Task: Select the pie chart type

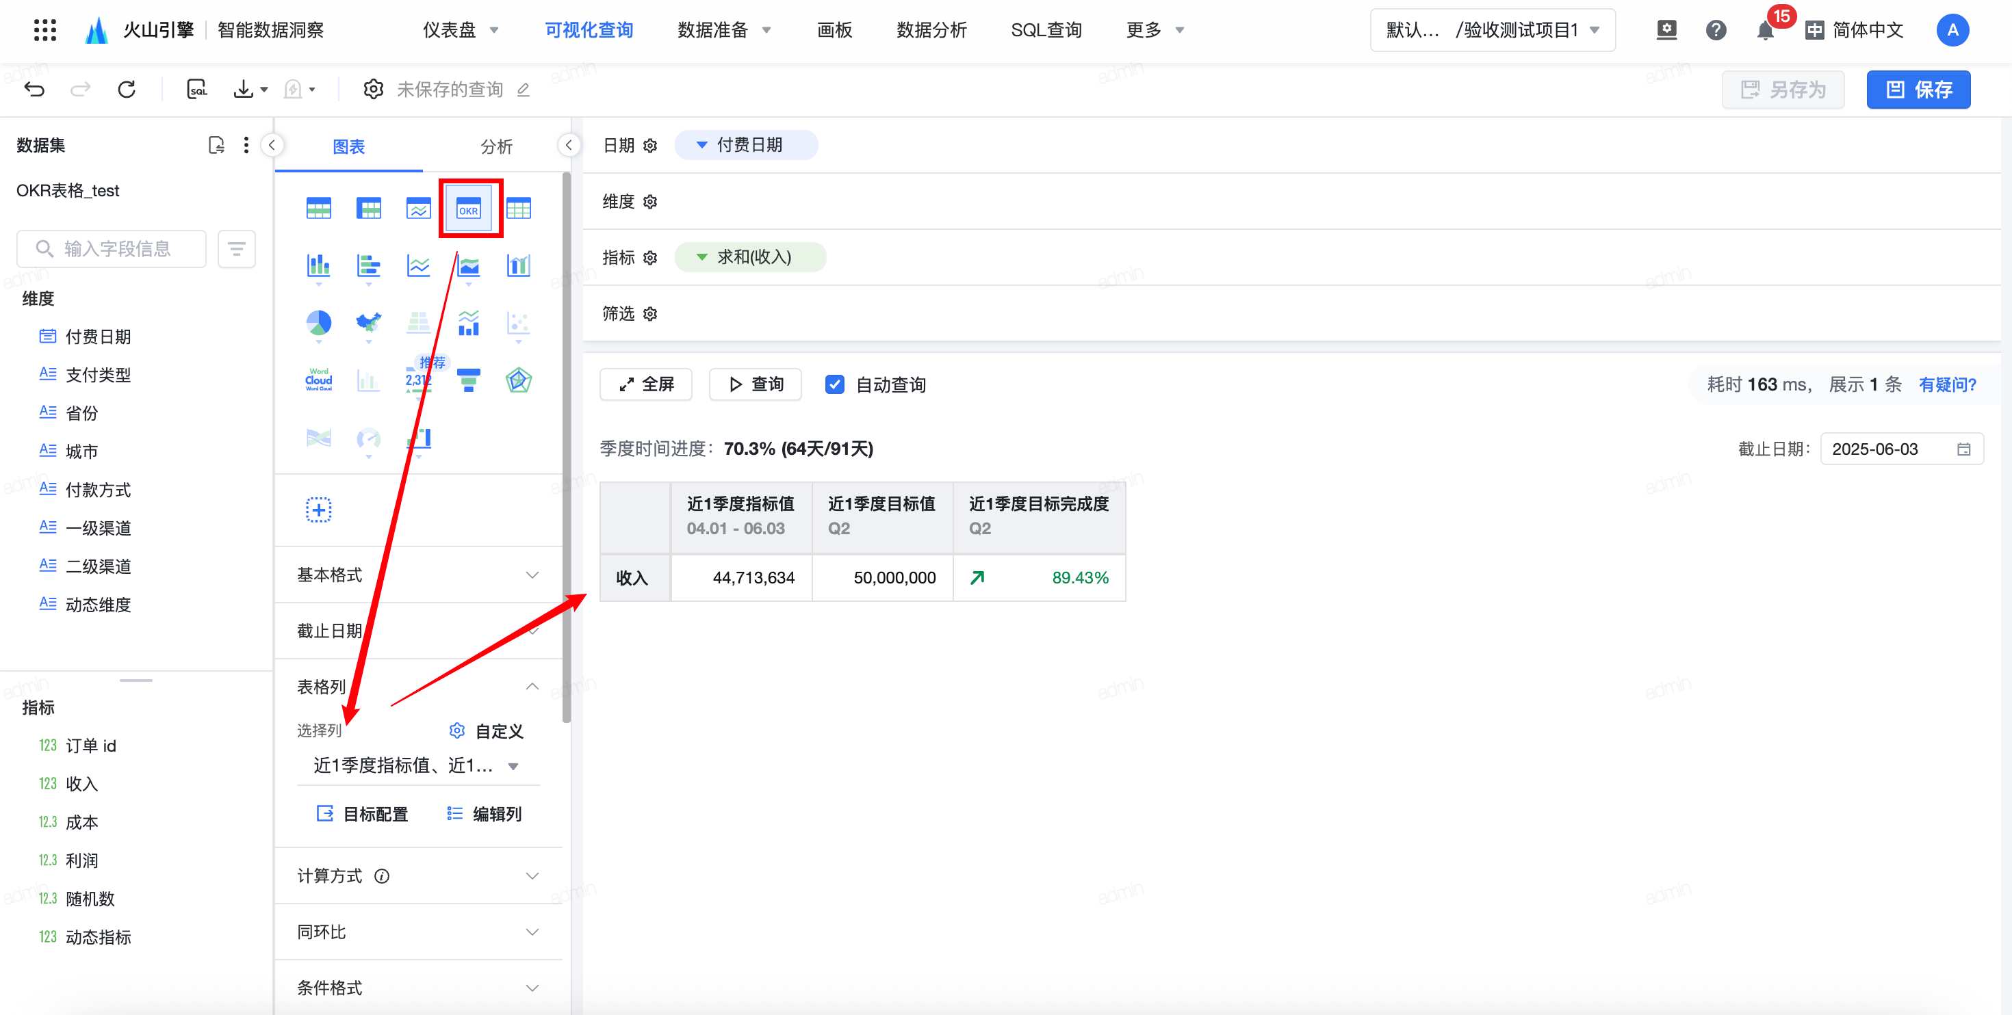Action: point(319,324)
